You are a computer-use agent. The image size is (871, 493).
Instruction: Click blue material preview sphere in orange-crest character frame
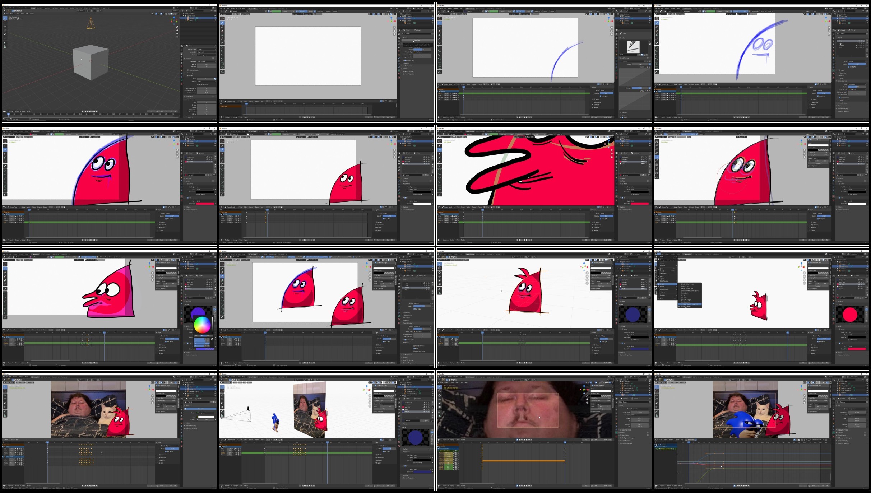point(632,315)
